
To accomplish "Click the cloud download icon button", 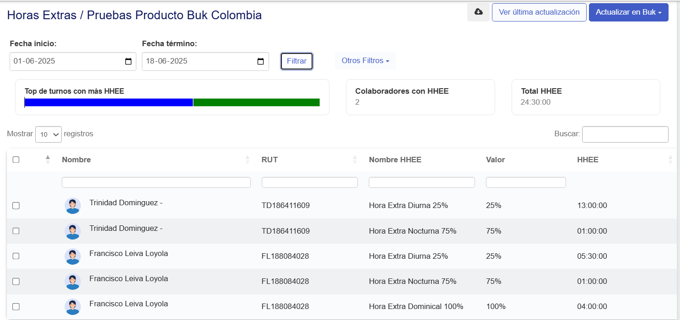I will coord(478,12).
